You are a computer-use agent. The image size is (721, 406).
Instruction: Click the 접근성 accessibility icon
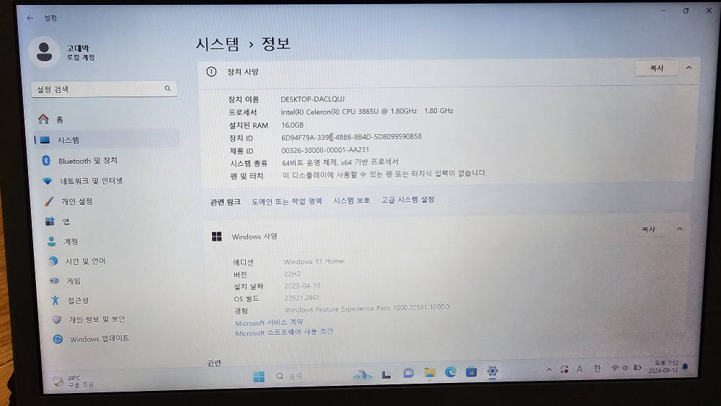point(54,300)
